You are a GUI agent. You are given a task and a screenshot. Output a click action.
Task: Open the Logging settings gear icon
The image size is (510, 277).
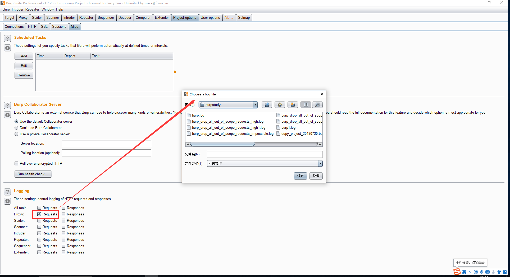7,201
